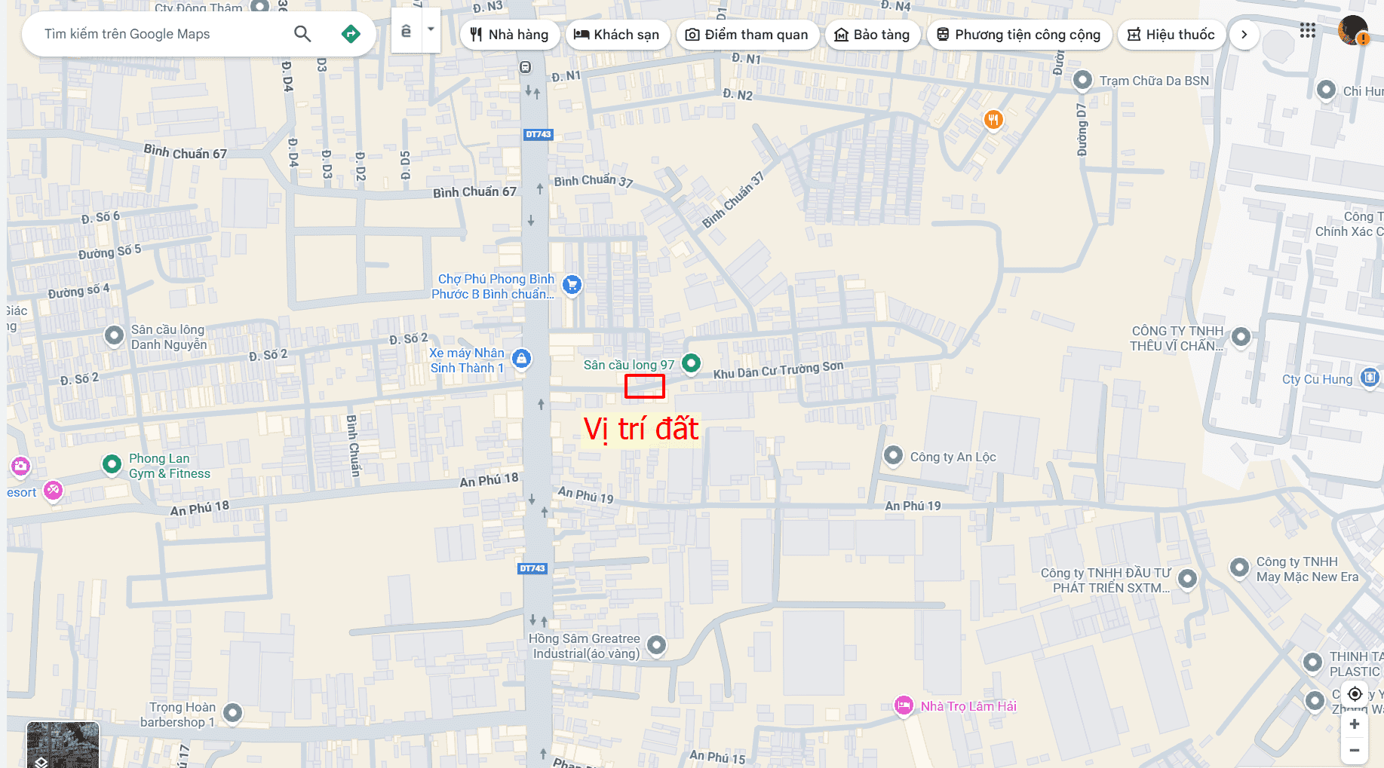The height and width of the screenshot is (768, 1384).
Task: Select the Sân cầu lông 97 map pin
Action: coord(691,363)
